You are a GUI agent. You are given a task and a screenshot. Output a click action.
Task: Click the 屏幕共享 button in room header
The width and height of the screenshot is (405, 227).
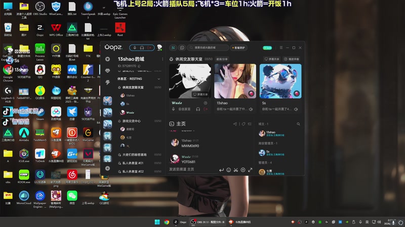[272, 59]
